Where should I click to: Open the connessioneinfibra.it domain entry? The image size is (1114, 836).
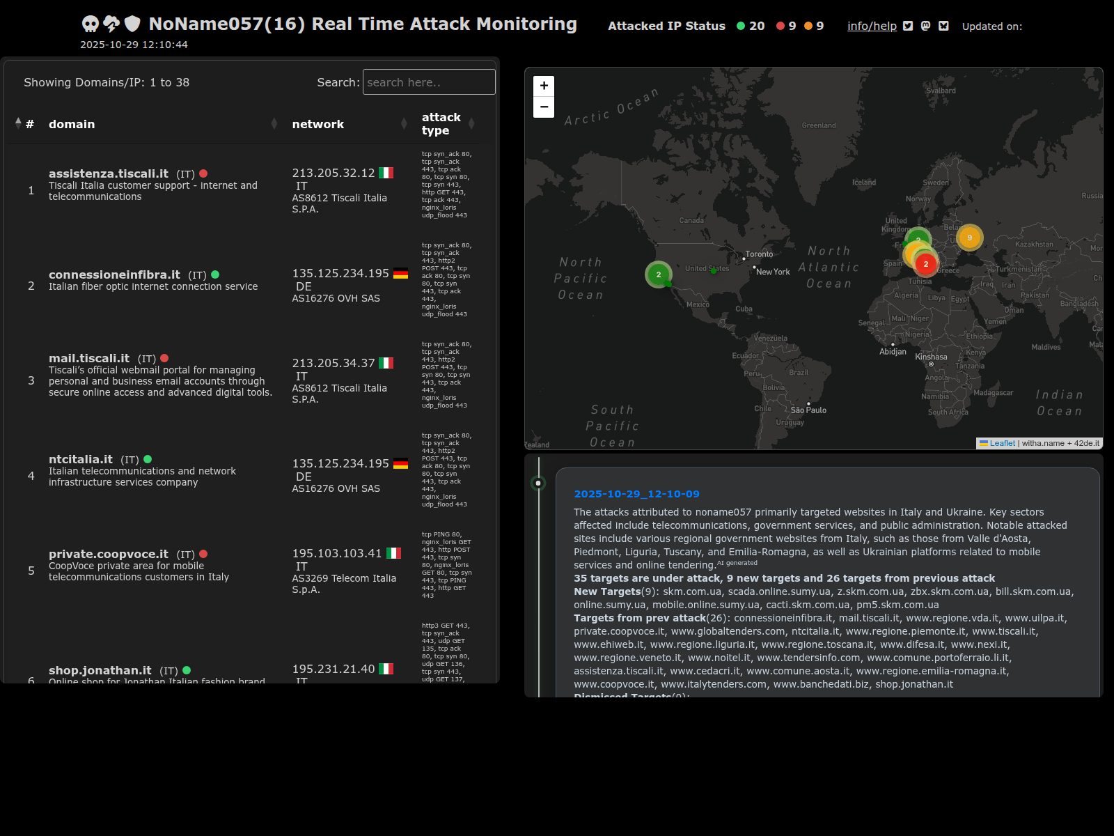114,274
